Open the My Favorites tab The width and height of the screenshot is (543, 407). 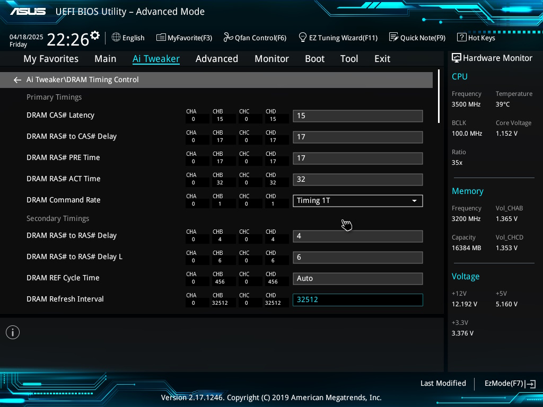point(51,59)
